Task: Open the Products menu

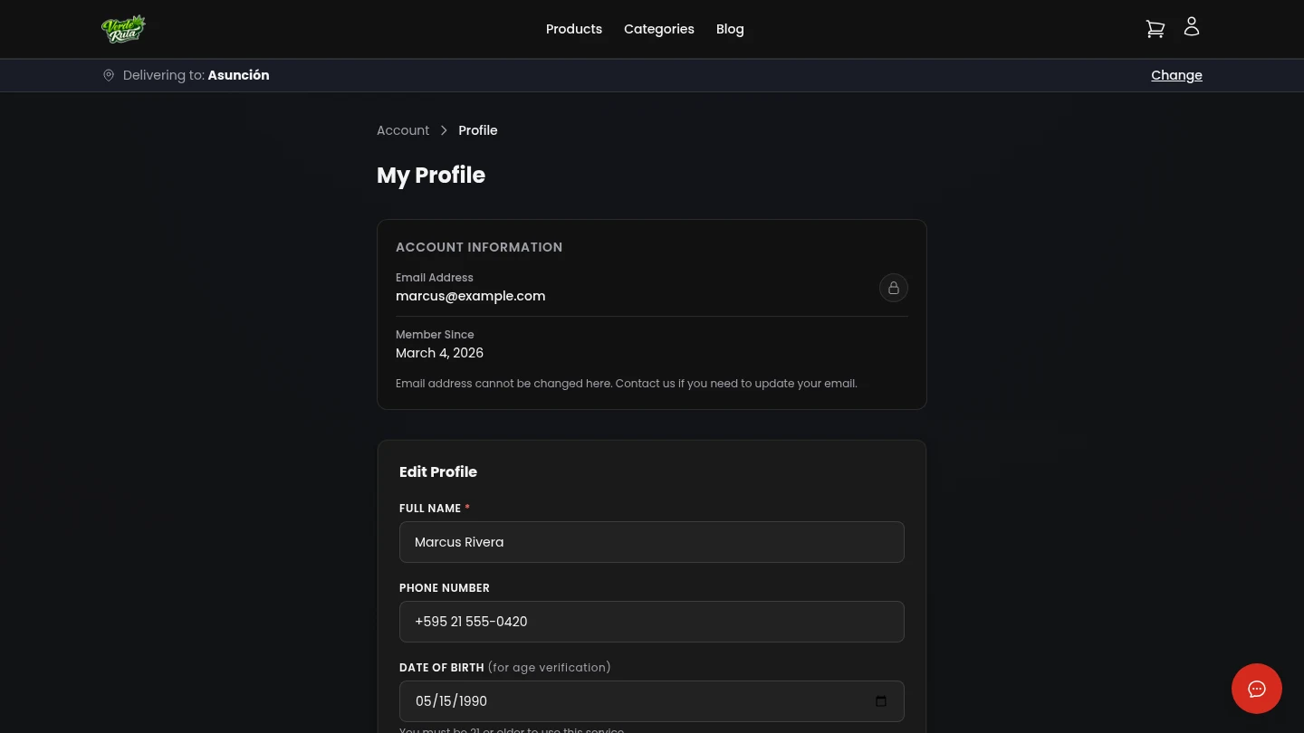Action: [x=574, y=29]
